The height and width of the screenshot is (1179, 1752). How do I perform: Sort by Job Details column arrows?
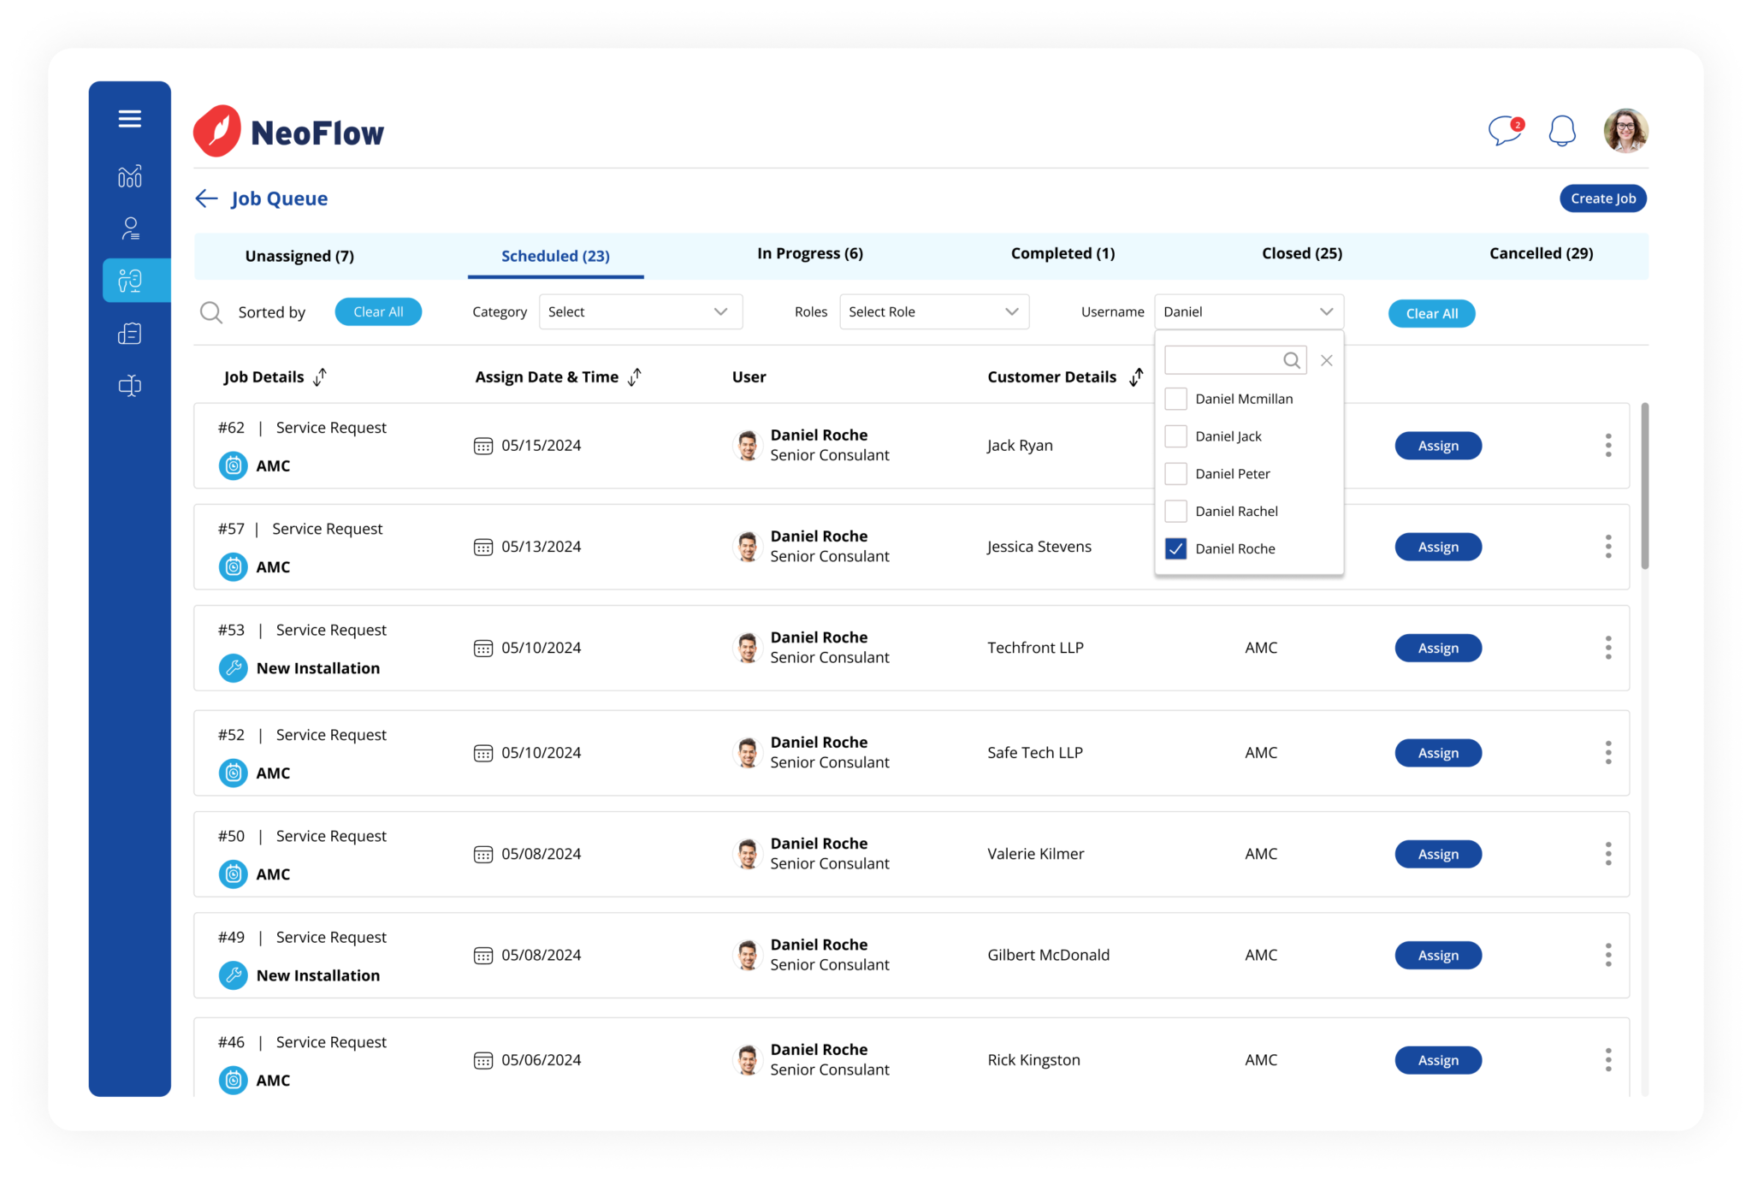[x=320, y=377]
